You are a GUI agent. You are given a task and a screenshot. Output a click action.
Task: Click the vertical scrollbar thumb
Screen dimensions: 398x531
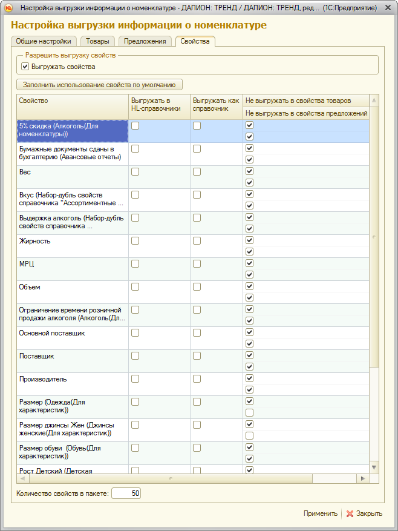pyautogui.click(x=374, y=236)
